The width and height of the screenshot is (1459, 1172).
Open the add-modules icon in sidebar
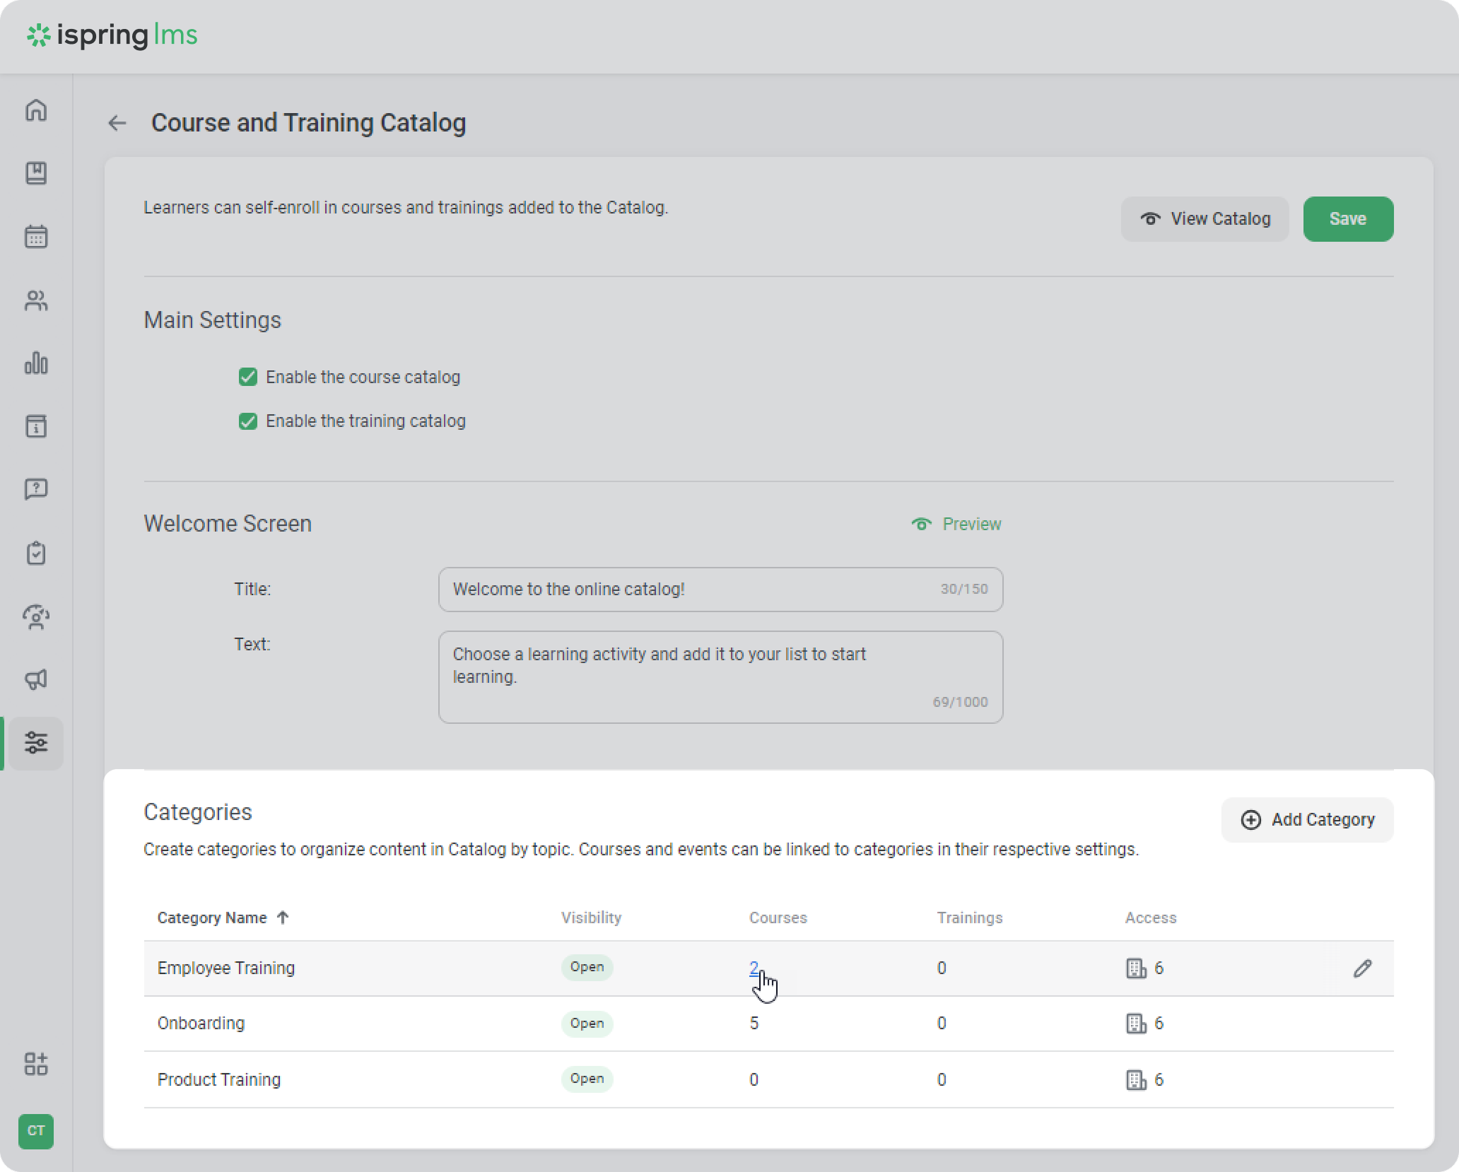36,1063
